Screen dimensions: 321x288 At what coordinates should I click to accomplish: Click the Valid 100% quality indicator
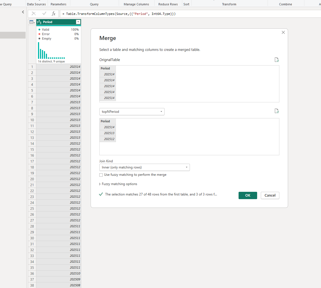click(59, 30)
